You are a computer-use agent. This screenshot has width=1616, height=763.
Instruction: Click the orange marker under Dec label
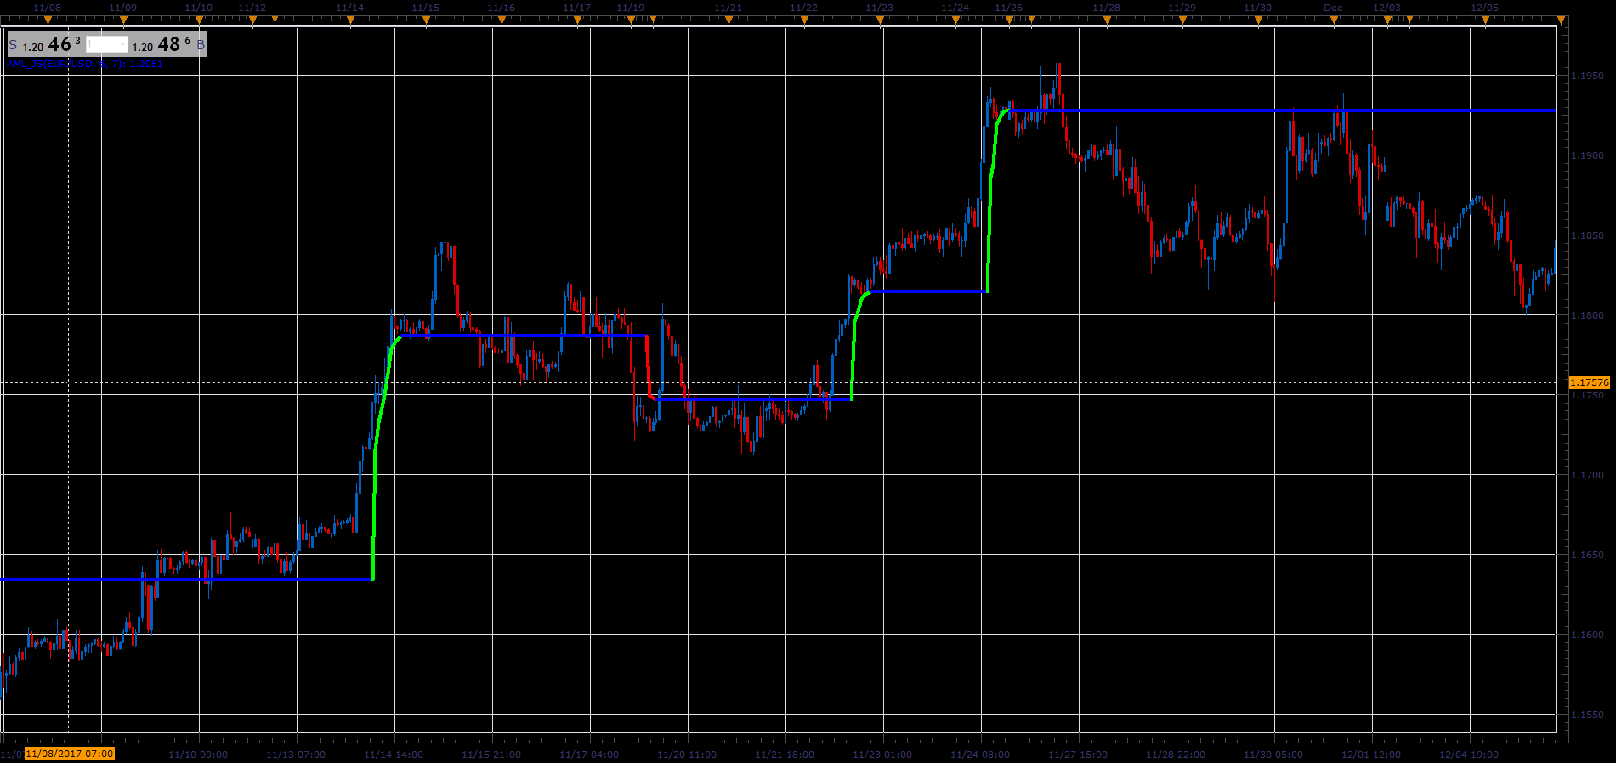click(x=1334, y=21)
